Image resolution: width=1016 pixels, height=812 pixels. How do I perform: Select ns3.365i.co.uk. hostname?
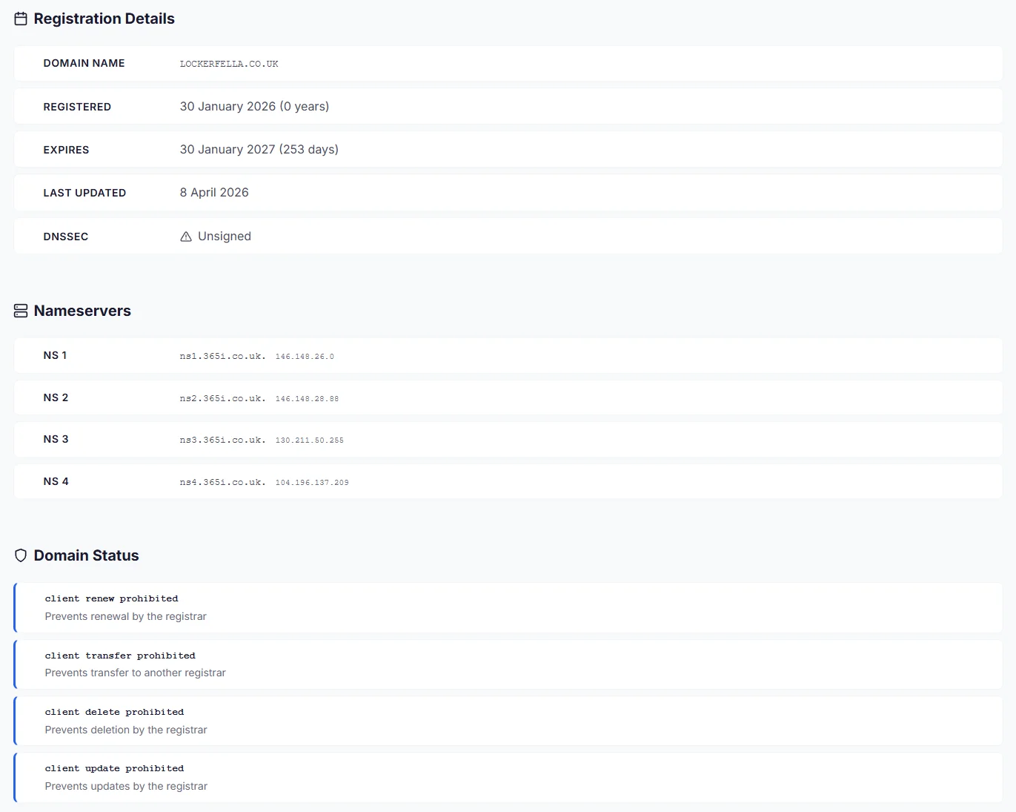point(222,440)
